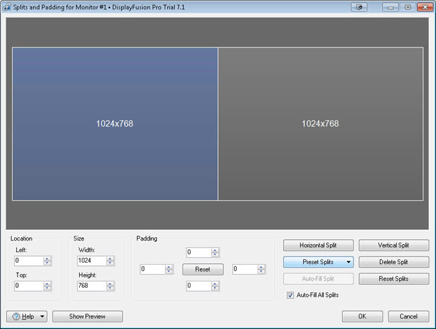Decrease the top padding value
Image resolution: width=436 pixels, height=329 pixels.
(215, 255)
